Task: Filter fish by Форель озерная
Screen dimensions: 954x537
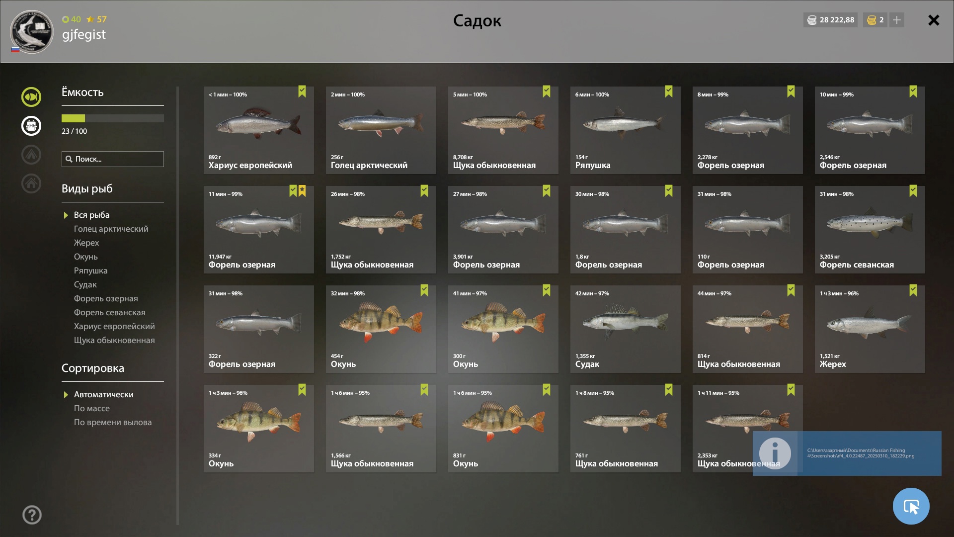Action: point(106,298)
